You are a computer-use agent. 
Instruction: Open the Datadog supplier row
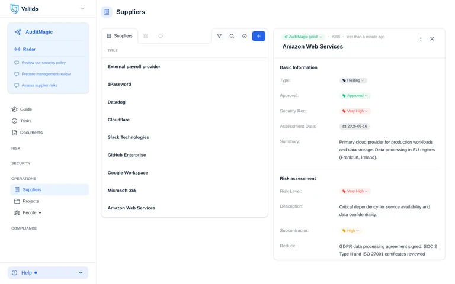point(185,102)
